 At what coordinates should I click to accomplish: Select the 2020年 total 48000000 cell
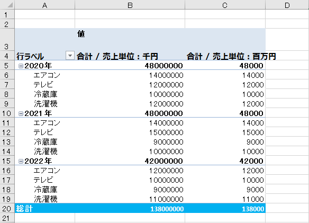pos(130,66)
